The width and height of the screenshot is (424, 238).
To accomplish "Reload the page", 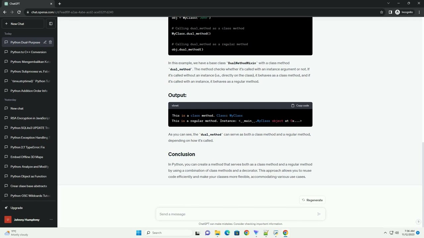I will coord(19,12).
